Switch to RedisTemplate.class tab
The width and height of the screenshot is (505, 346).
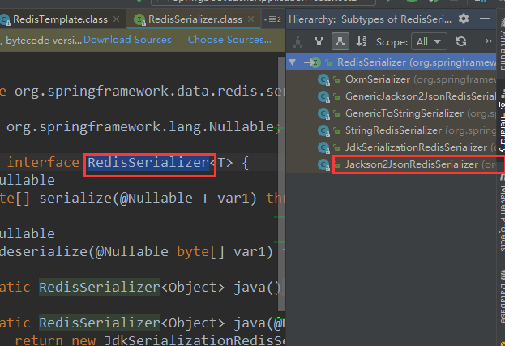click(x=60, y=19)
